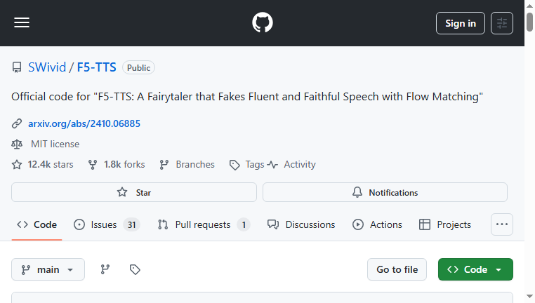The width and height of the screenshot is (535, 303).
Task: Star the F5-TTS repository
Action: click(134, 192)
